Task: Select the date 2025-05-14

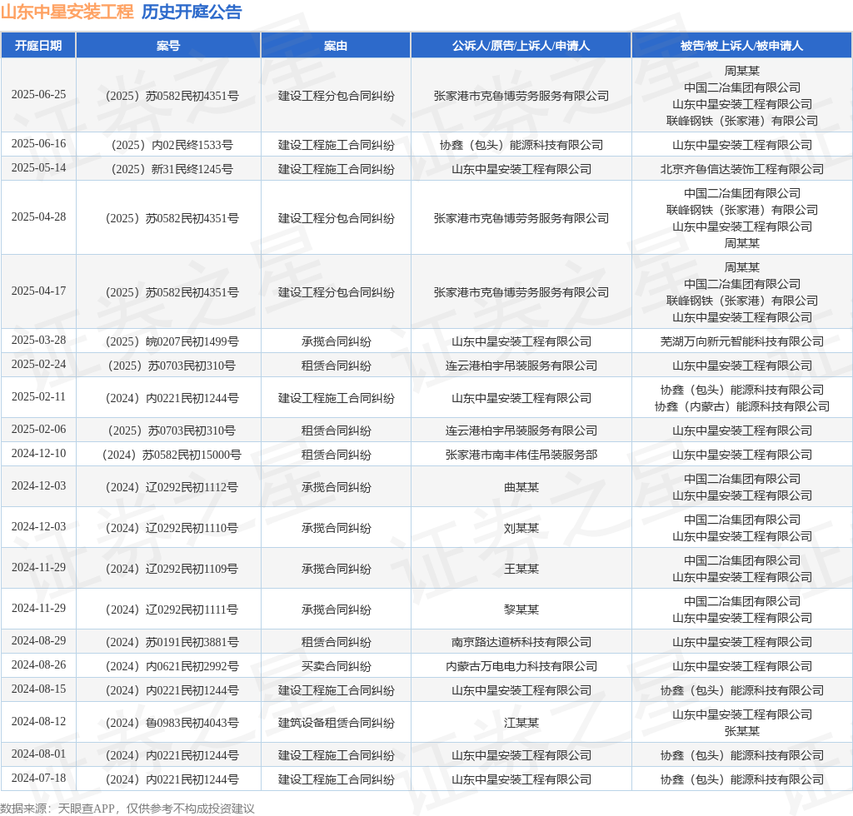Action: point(38,167)
